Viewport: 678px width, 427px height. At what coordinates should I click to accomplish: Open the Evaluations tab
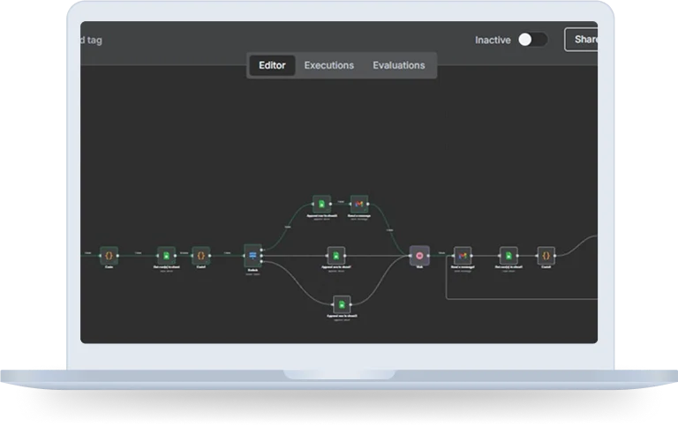398,65
